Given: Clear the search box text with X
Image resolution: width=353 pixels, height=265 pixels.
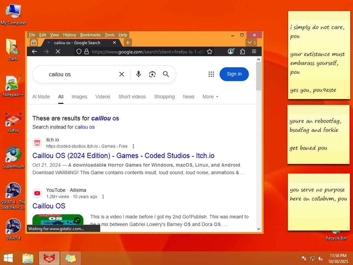Looking at the screenshot, I should [x=122, y=74].
